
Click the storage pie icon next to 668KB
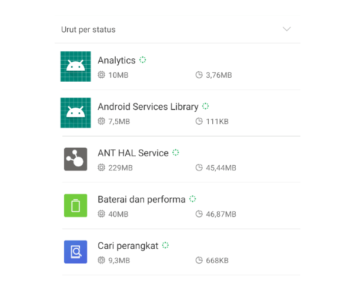click(x=199, y=261)
